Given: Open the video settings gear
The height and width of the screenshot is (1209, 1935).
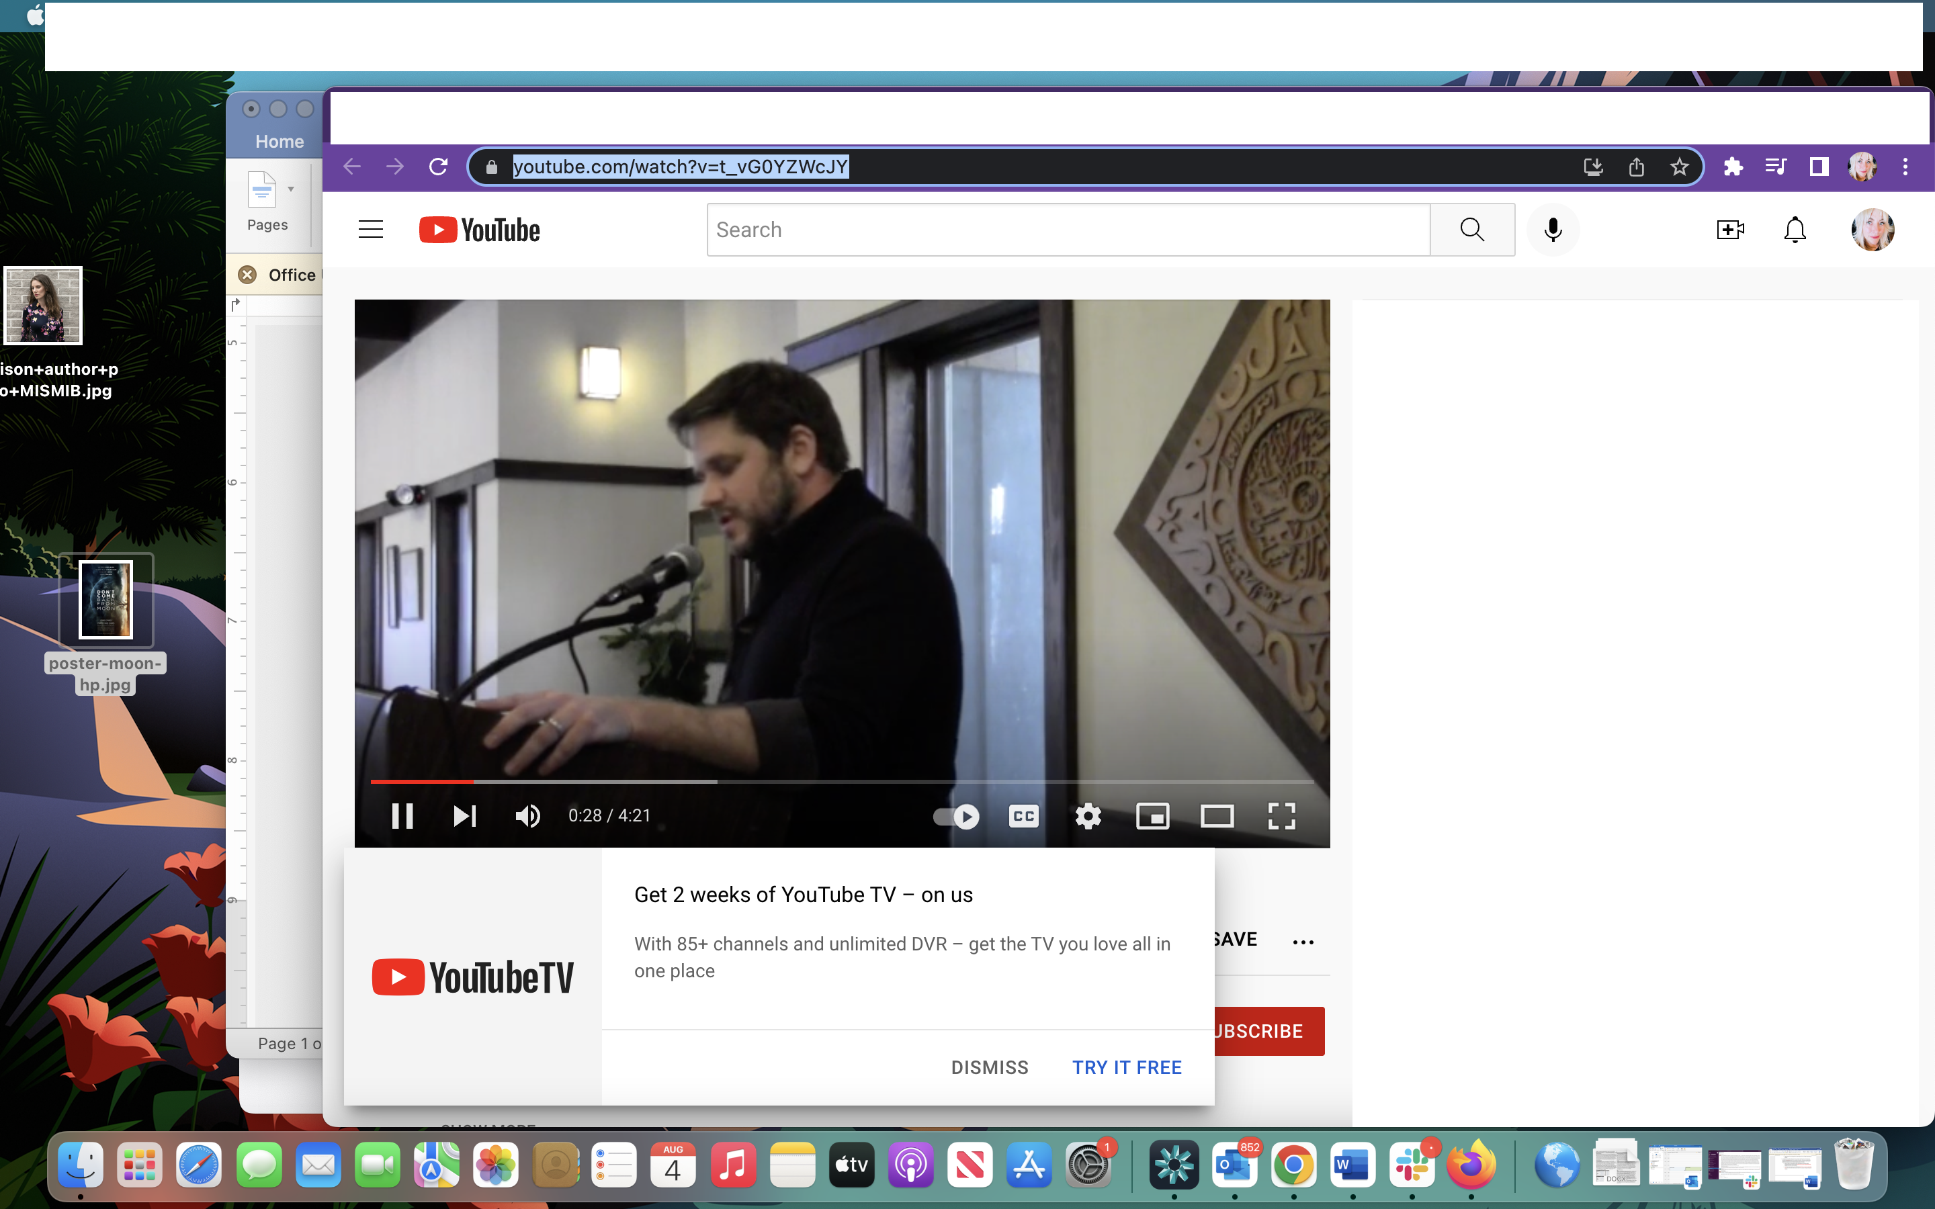Looking at the screenshot, I should [1088, 815].
